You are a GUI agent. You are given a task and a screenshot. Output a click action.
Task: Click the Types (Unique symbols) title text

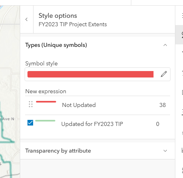tap(56, 45)
